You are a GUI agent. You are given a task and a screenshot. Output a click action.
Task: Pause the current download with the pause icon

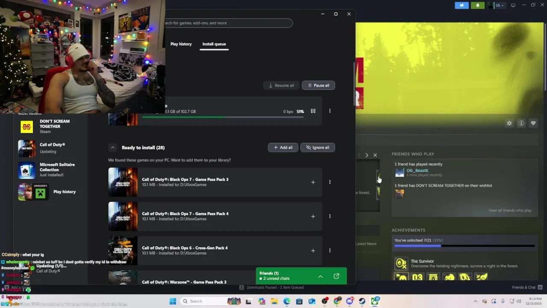pyautogui.click(x=313, y=111)
